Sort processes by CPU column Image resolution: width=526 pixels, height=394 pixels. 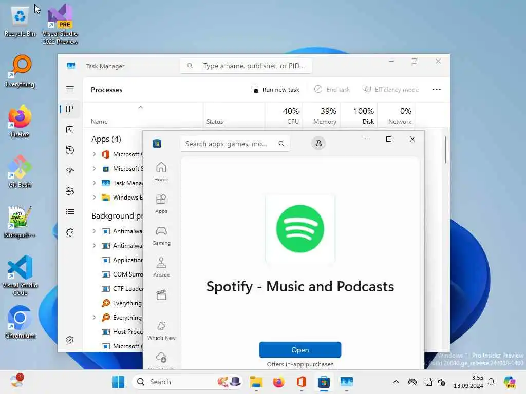point(284,115)
